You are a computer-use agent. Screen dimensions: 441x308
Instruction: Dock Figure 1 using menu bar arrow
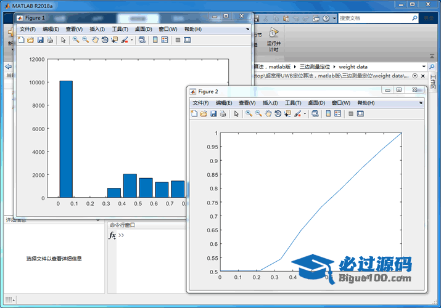(248, 29)
